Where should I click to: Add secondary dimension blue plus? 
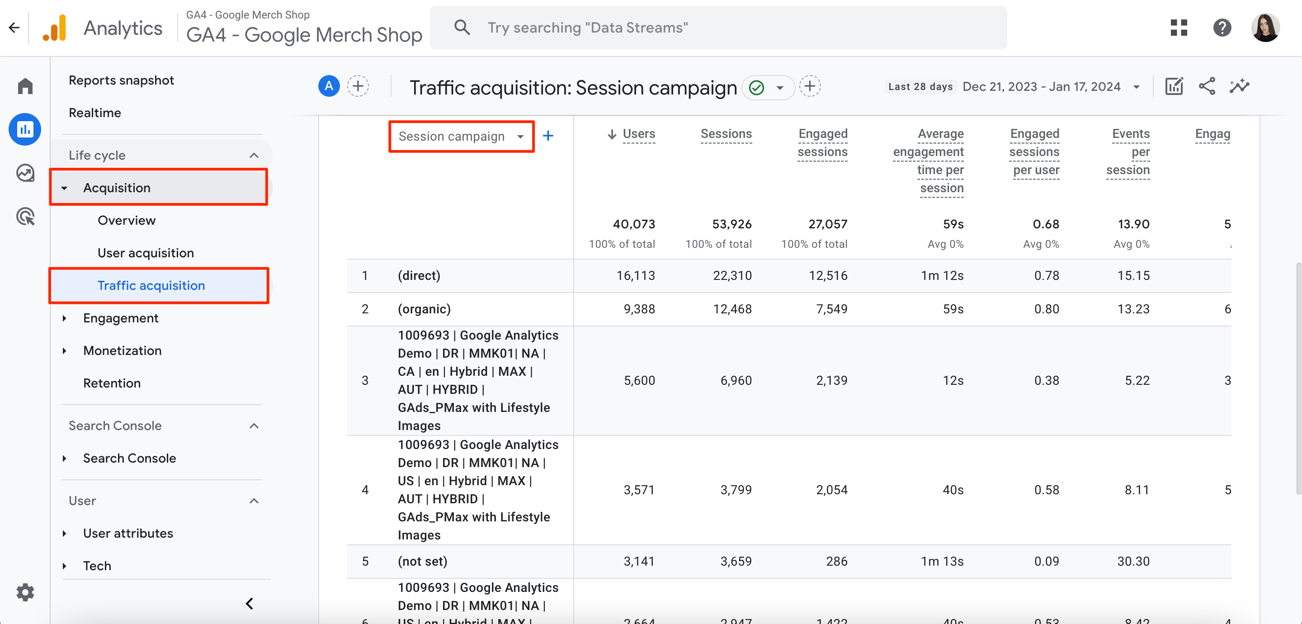(548, 136)
